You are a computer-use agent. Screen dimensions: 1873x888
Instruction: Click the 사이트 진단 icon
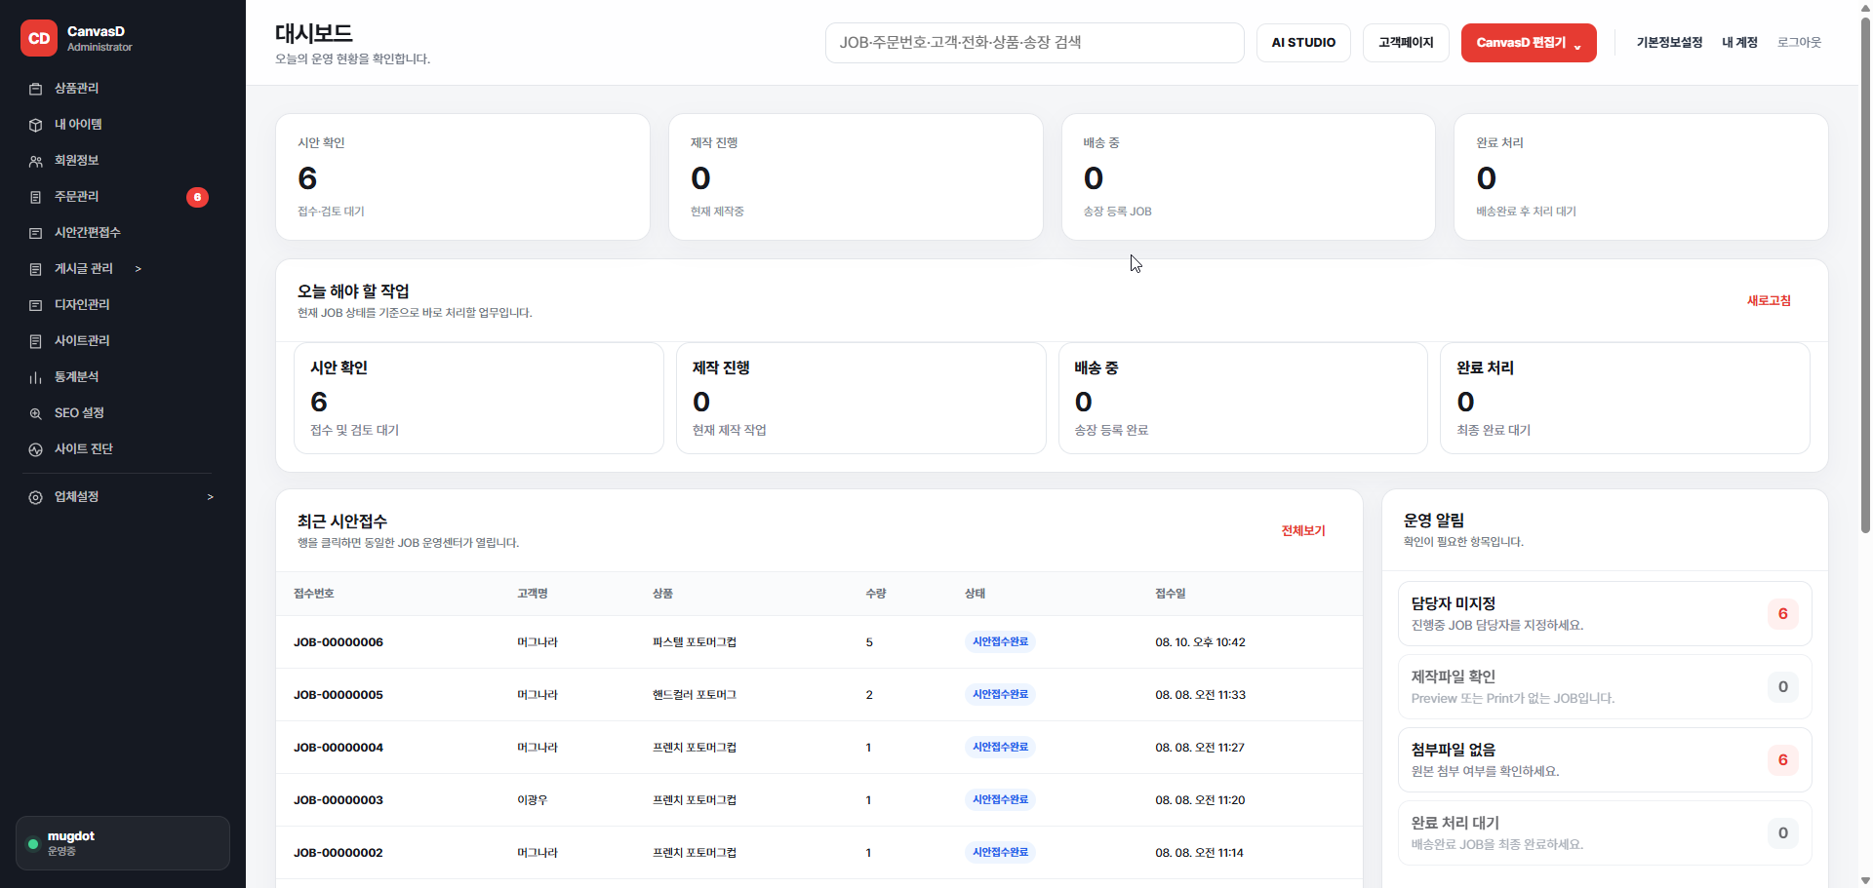coord(36,449)
